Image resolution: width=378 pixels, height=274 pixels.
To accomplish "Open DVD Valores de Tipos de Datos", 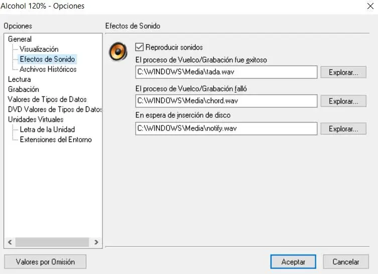I will click(55, 109).
